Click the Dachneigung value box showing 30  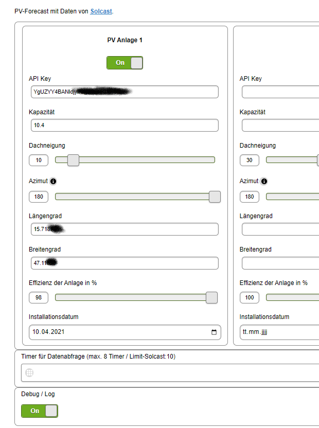coord(250,160)
